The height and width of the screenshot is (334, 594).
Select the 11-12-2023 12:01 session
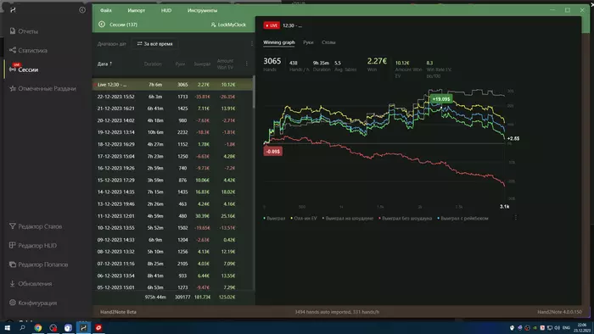pos(172,216)
